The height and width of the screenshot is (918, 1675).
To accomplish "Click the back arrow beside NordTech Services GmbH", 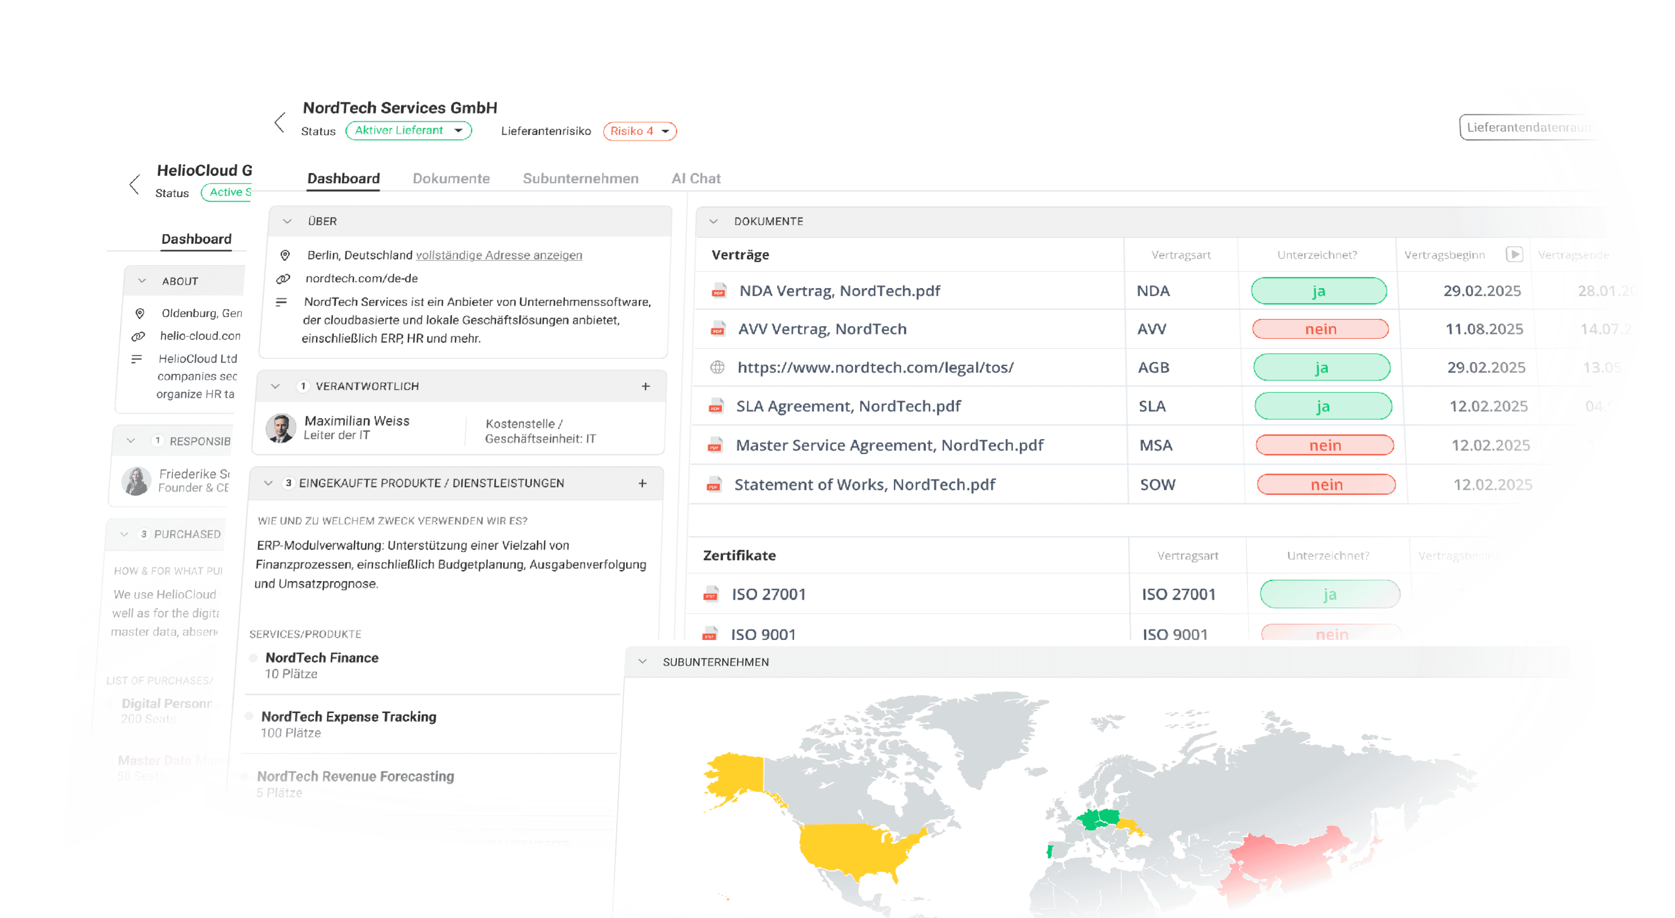I will [x=280, y=122].
